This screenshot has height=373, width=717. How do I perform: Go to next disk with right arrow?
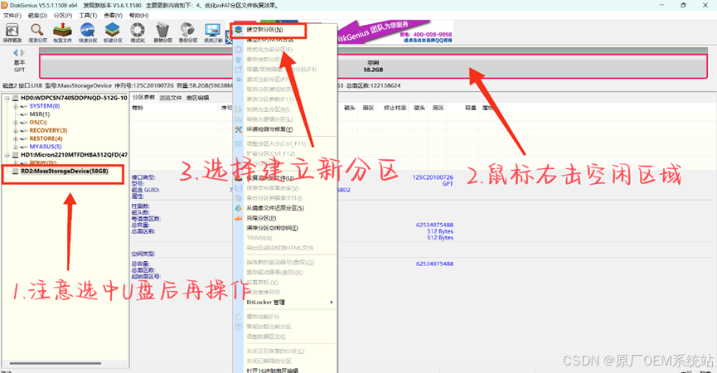tap(22, 52)
